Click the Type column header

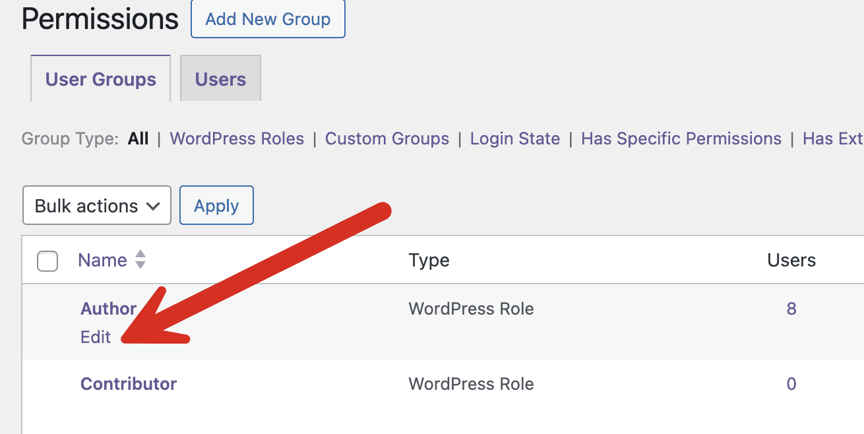coord(429,261)
